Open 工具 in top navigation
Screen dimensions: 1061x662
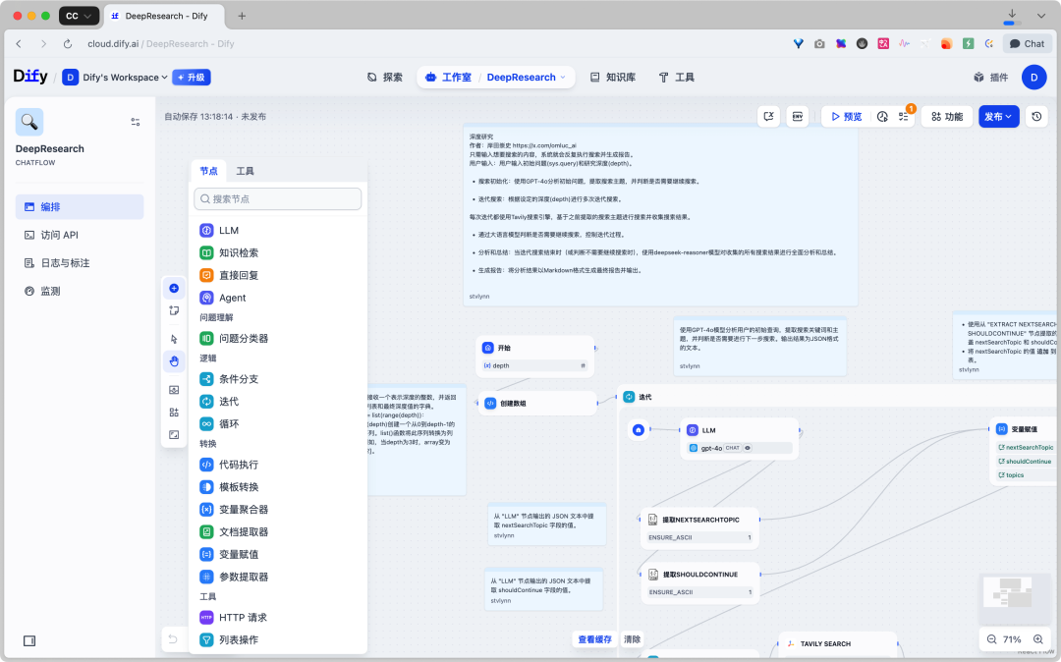pyautogui.click(x=676, y=77)
